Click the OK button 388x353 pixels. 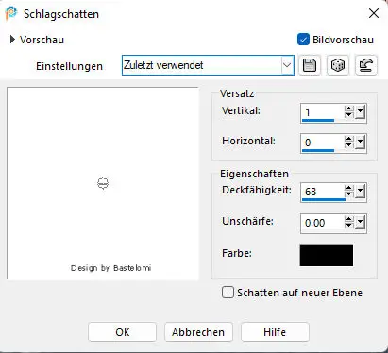tap(122, 332)
